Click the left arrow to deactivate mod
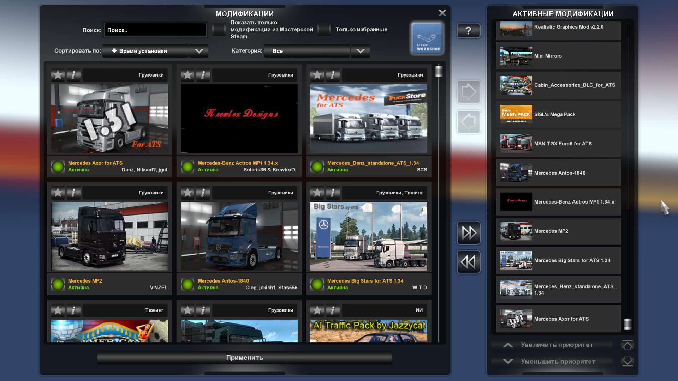This screenshot has height=381, width=678. (x=468, y=122)
